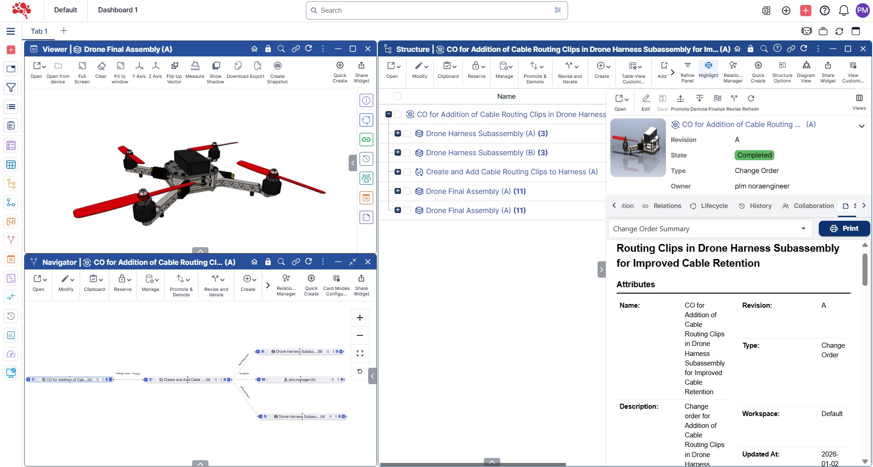The height and width of the screenshot is (467, 873).
Task: Open the Relations Manager in Navigator toolbar
Action: click(286, 284)
